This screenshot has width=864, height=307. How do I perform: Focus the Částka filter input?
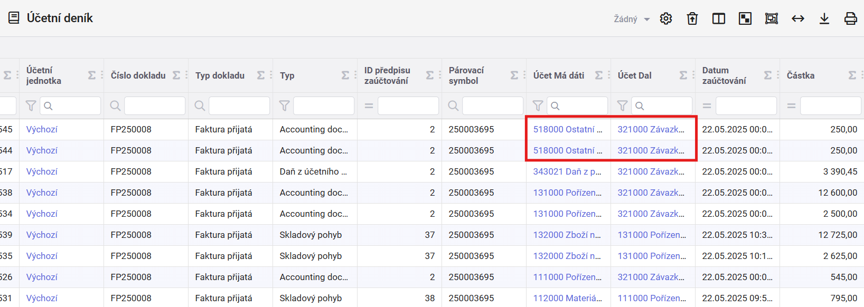click(x=831, y=106)
